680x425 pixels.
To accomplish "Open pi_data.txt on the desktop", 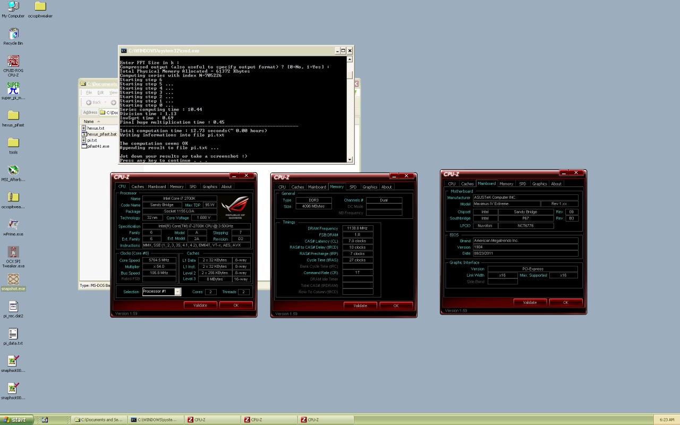I will [13, 334].
